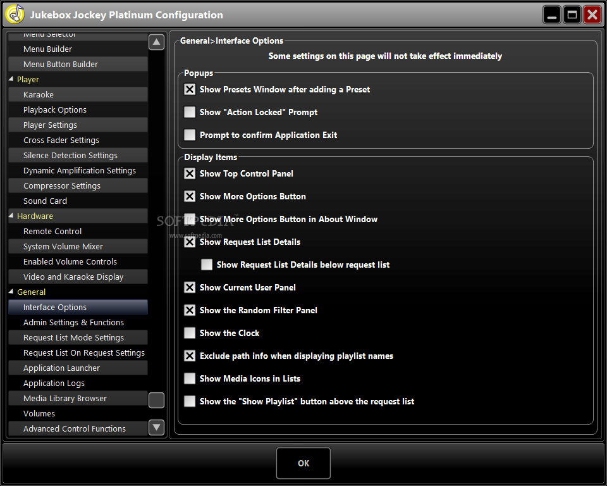Open Request List Mode Settings

click(x=78, y=337)
